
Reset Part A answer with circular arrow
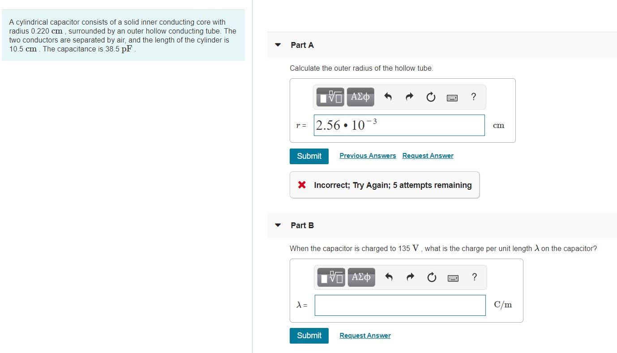(x=431, y=97)
